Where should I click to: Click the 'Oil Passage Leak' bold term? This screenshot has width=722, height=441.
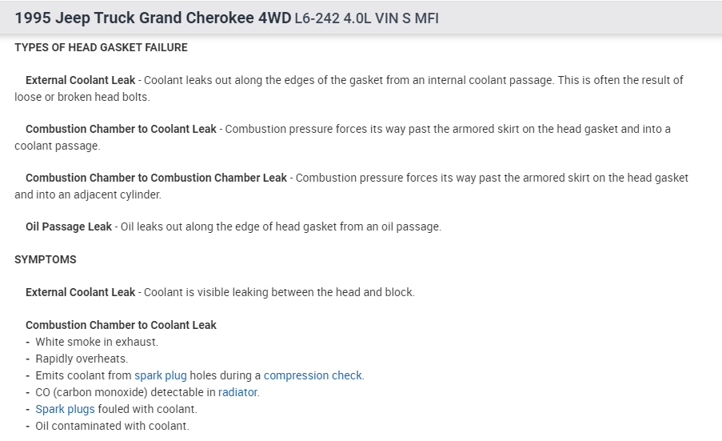(x=69, y=227)
